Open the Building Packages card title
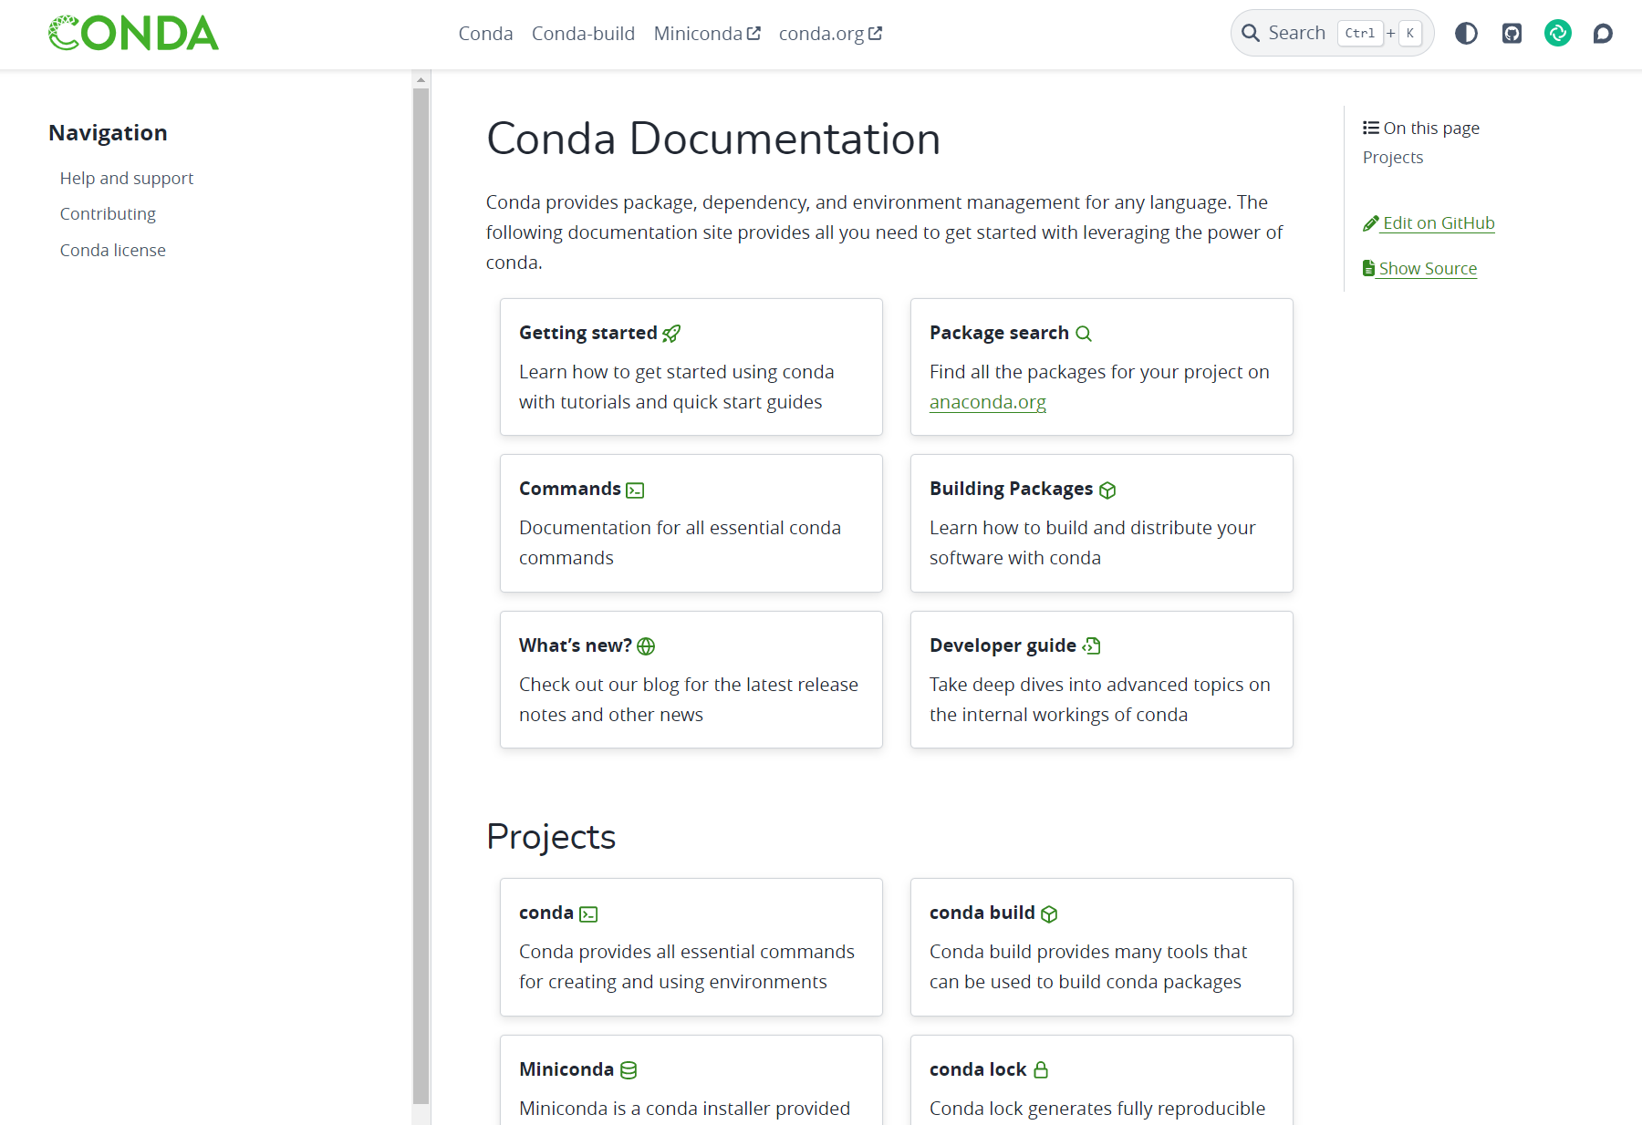This screenshot has height=1125, width=1642. [1011, 489]
